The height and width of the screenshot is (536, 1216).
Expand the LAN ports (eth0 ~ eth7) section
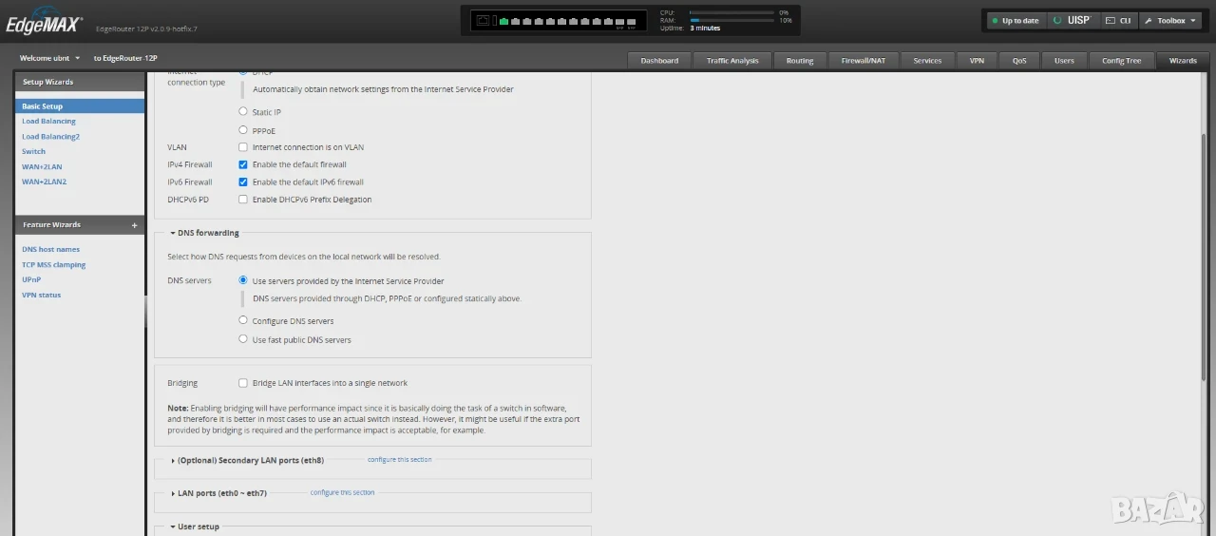tap(218, 493)
